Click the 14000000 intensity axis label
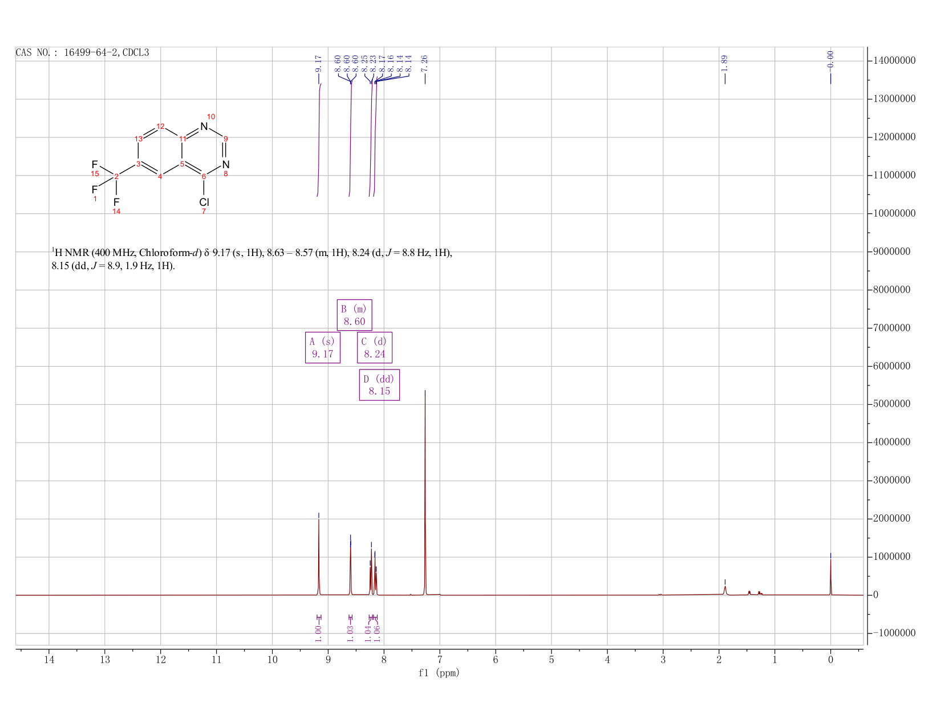The height and width of the screenshot is (727, 941). [894, 60]
